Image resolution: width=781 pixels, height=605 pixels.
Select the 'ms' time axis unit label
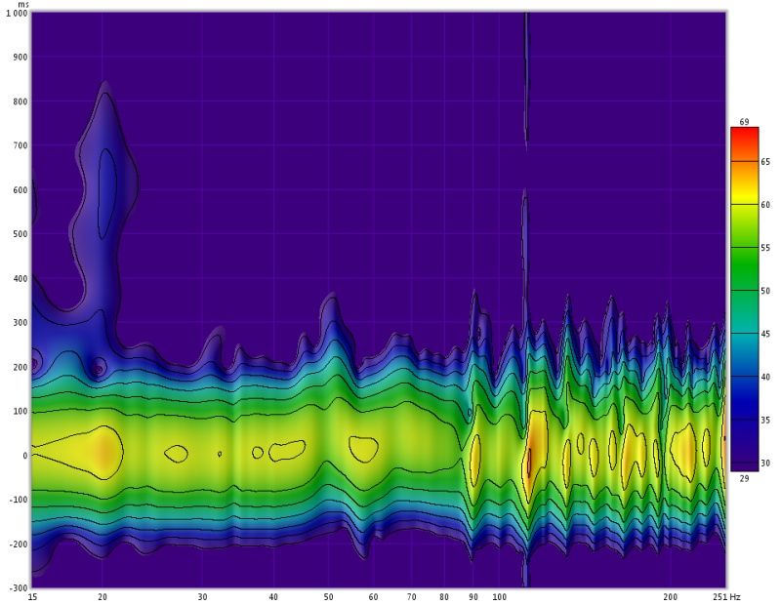coord(22,5)
